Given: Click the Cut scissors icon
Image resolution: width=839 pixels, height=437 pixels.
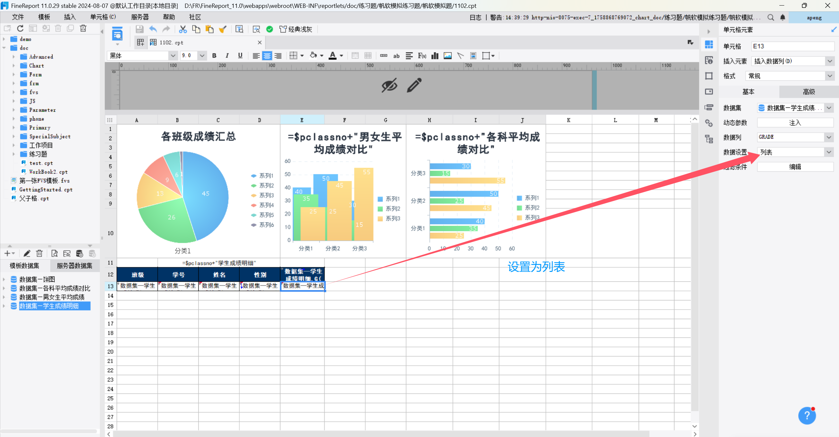Looking at the screenshot, I should click(x=183, y=29).
